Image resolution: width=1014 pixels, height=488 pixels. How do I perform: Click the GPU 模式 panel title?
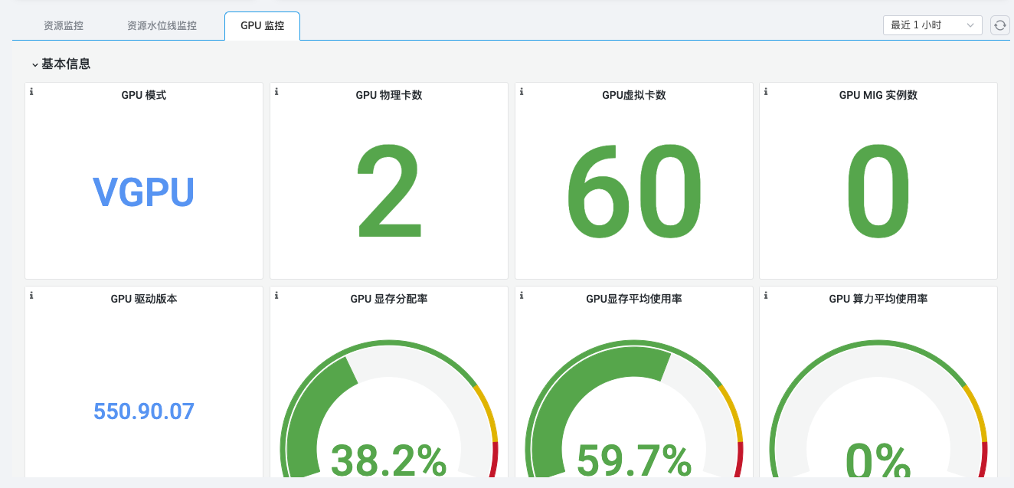[144, 96]
